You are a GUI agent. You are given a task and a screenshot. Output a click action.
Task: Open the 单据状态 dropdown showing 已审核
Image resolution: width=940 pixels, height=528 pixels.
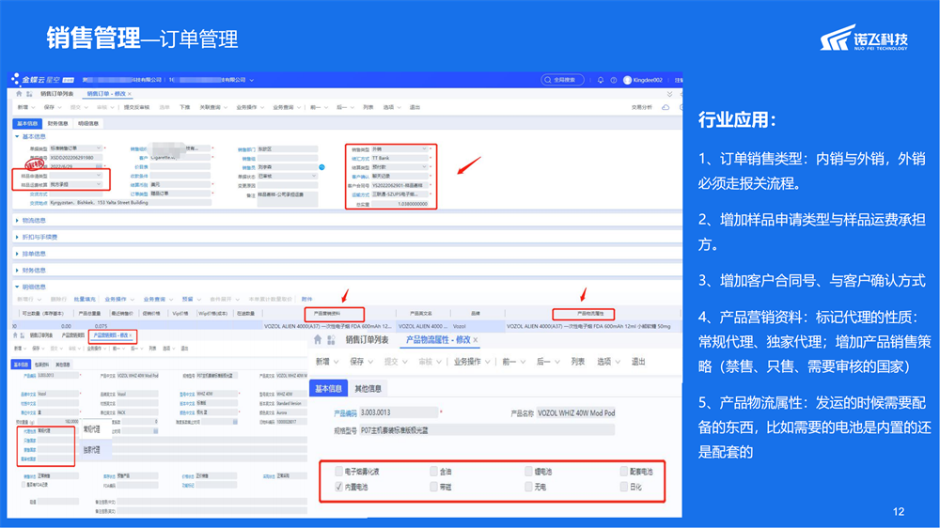(x=287, y=177)
